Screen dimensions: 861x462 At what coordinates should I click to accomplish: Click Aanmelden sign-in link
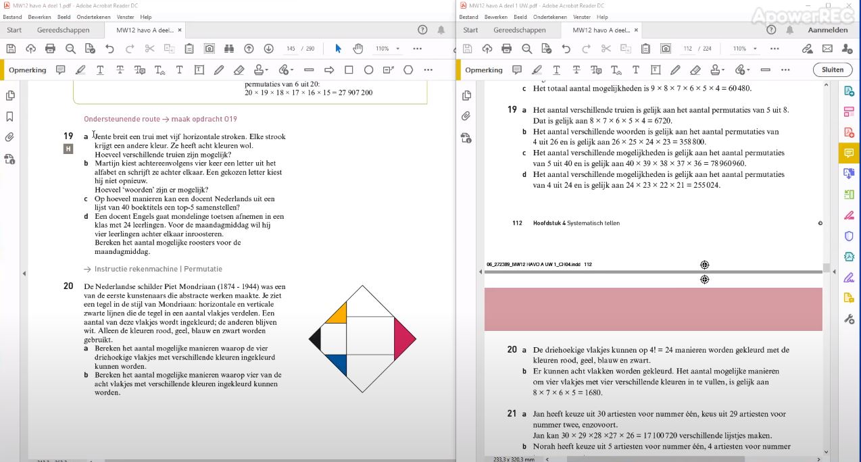pos(827,30)
